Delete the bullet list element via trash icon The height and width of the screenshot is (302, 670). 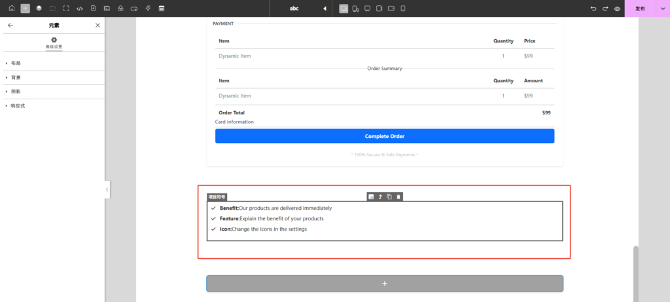coord(398,197)
